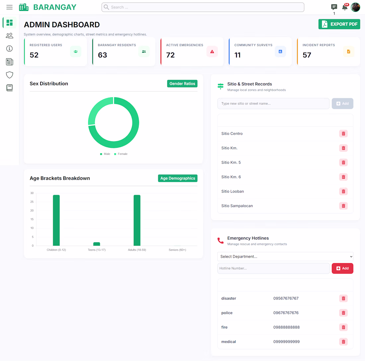Open the residents icon in sidebar
The width and height of the screenshot is (365, 361).
point(10,35)
